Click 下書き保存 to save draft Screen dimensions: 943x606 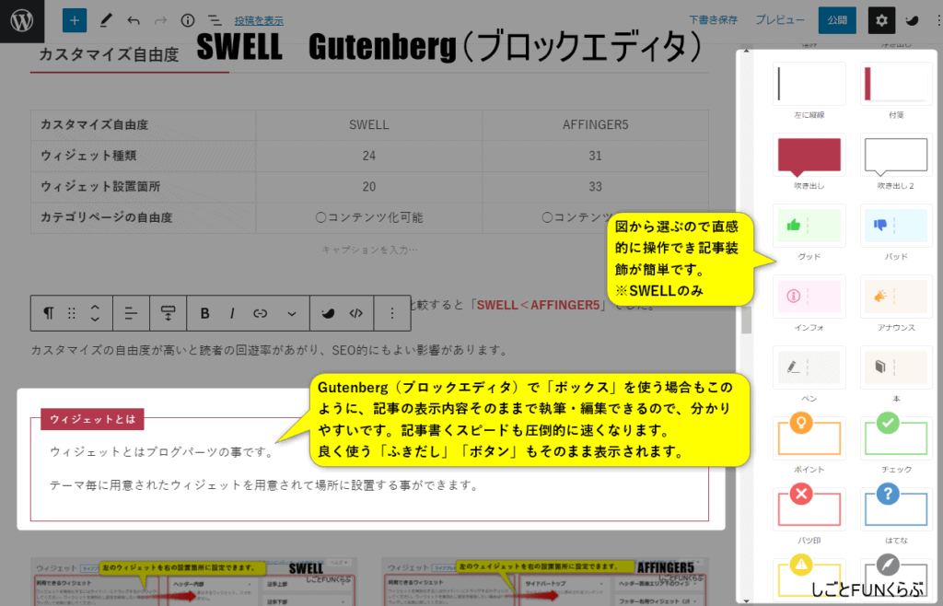click(x=714, y=20)
